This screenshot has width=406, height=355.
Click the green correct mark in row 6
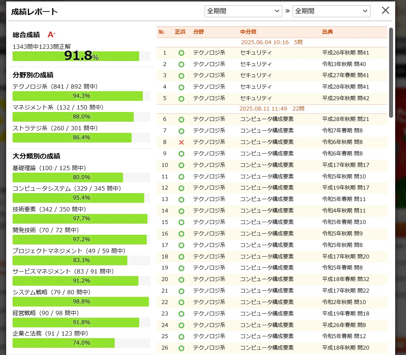pyautogui.click(x=181, y=120)
